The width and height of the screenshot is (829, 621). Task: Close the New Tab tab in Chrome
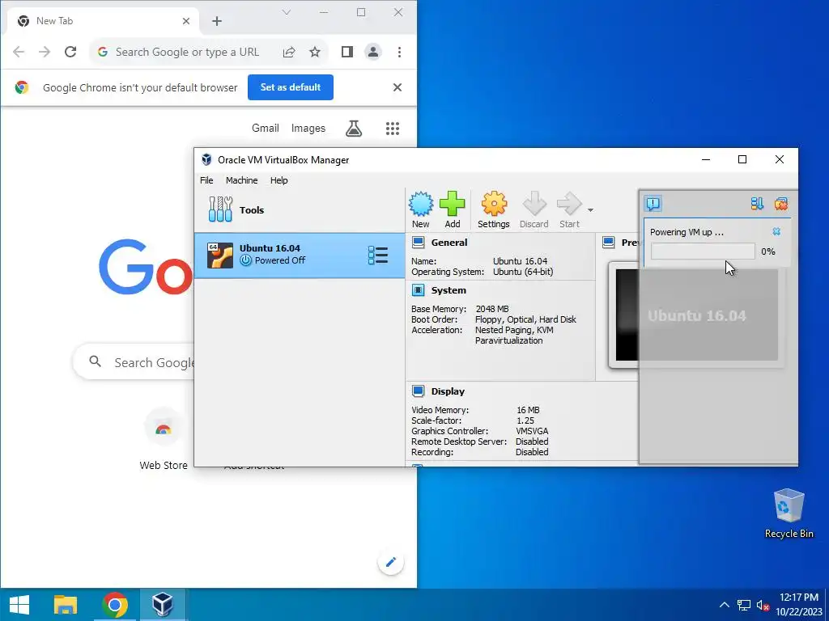coord(186,21)
